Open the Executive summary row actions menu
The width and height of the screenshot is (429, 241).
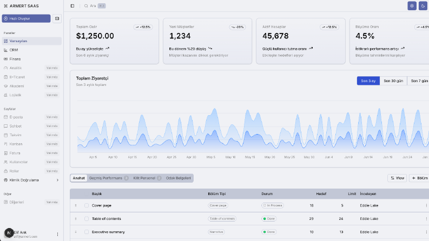(x=426, y=232)
